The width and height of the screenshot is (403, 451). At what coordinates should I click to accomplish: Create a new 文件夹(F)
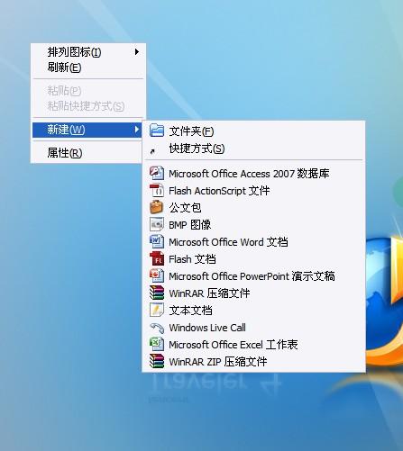tap(254, 131)
